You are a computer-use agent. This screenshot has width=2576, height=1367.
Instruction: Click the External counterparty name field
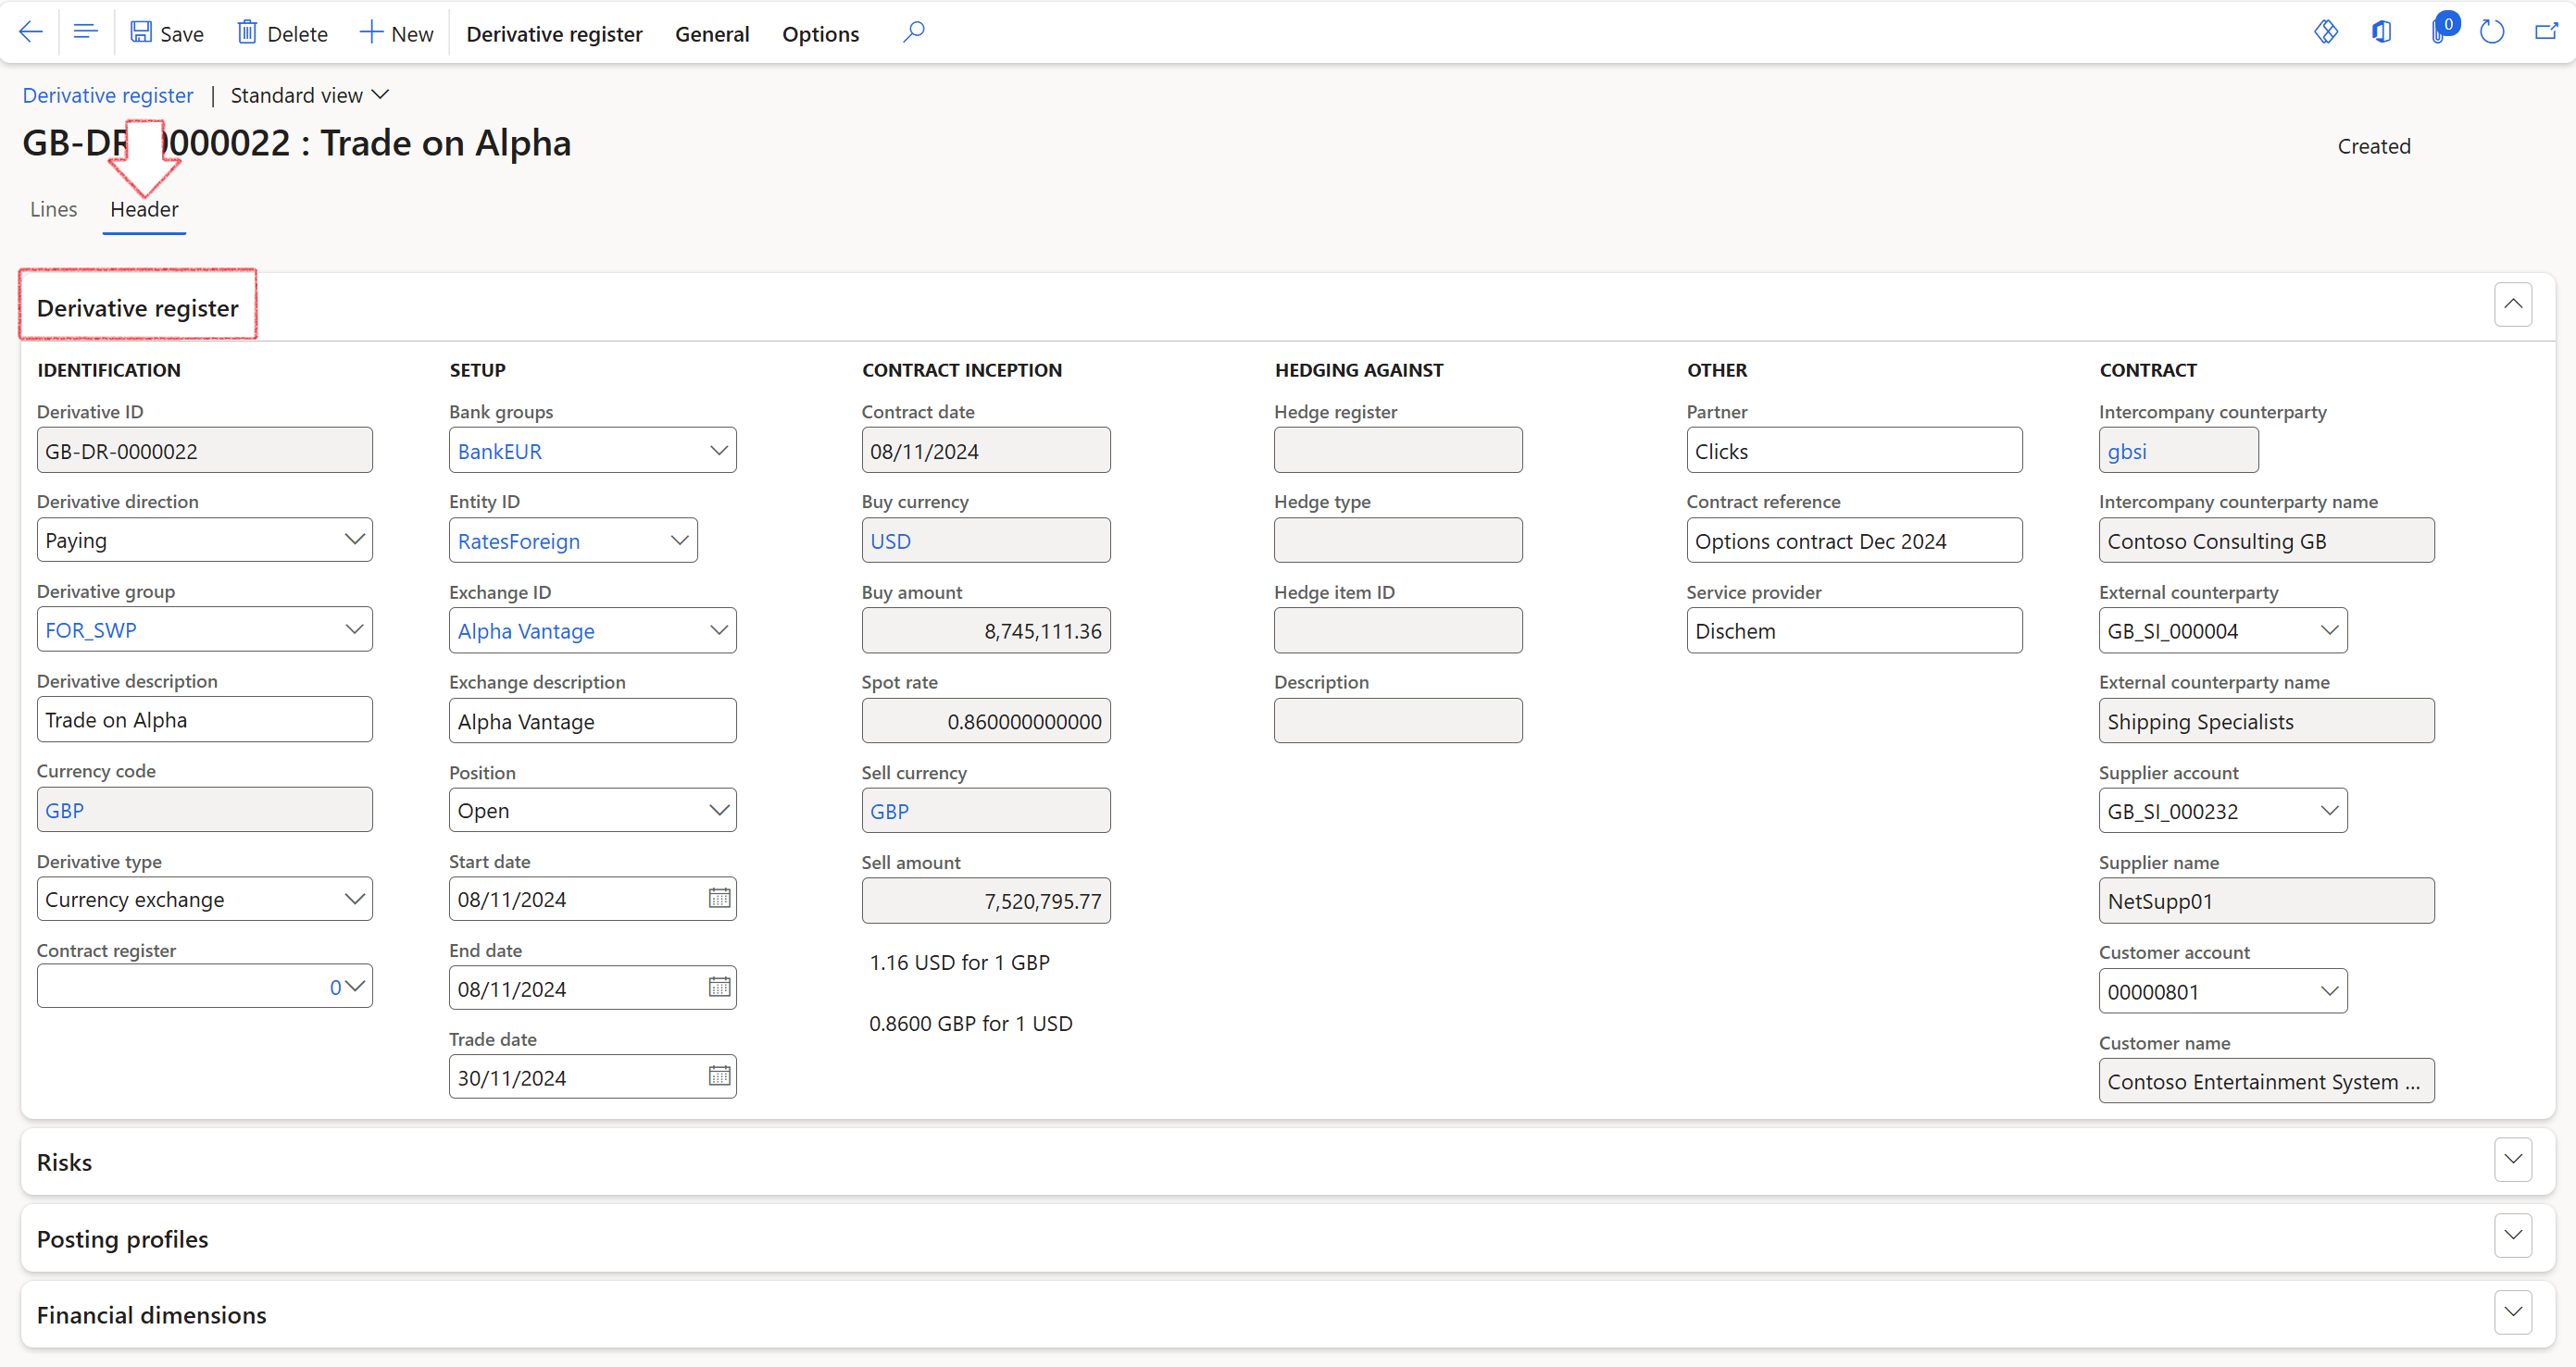pos(2266,720)
